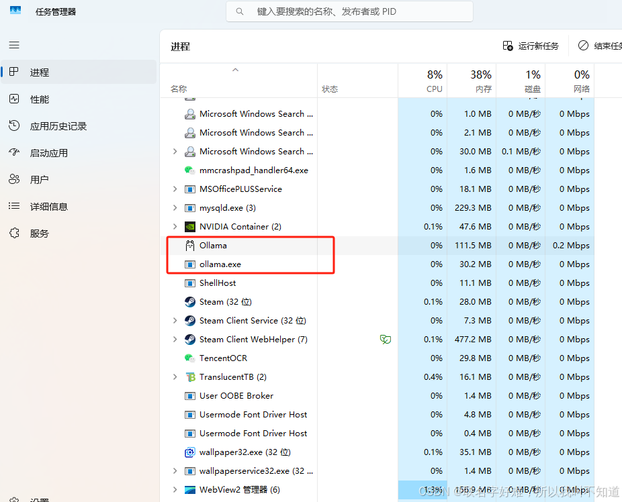Click the TencentOCR icon
The image size is (622, 502).
pyautogui.click(x=190, y=358)
